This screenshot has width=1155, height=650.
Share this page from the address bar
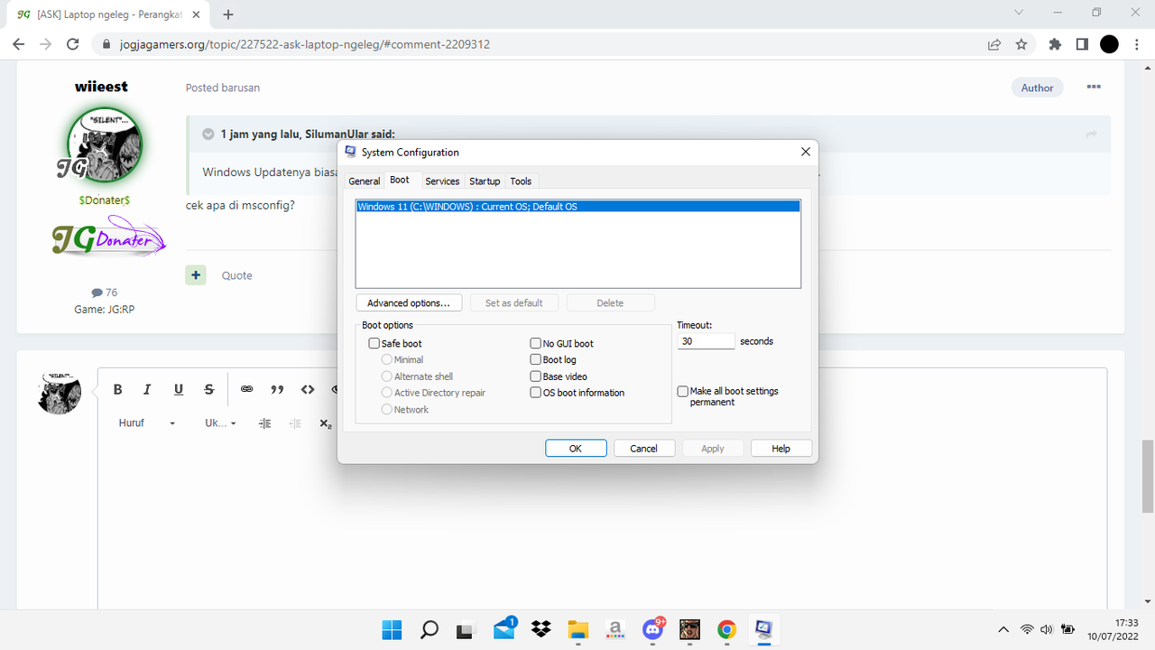pos(994,43)
